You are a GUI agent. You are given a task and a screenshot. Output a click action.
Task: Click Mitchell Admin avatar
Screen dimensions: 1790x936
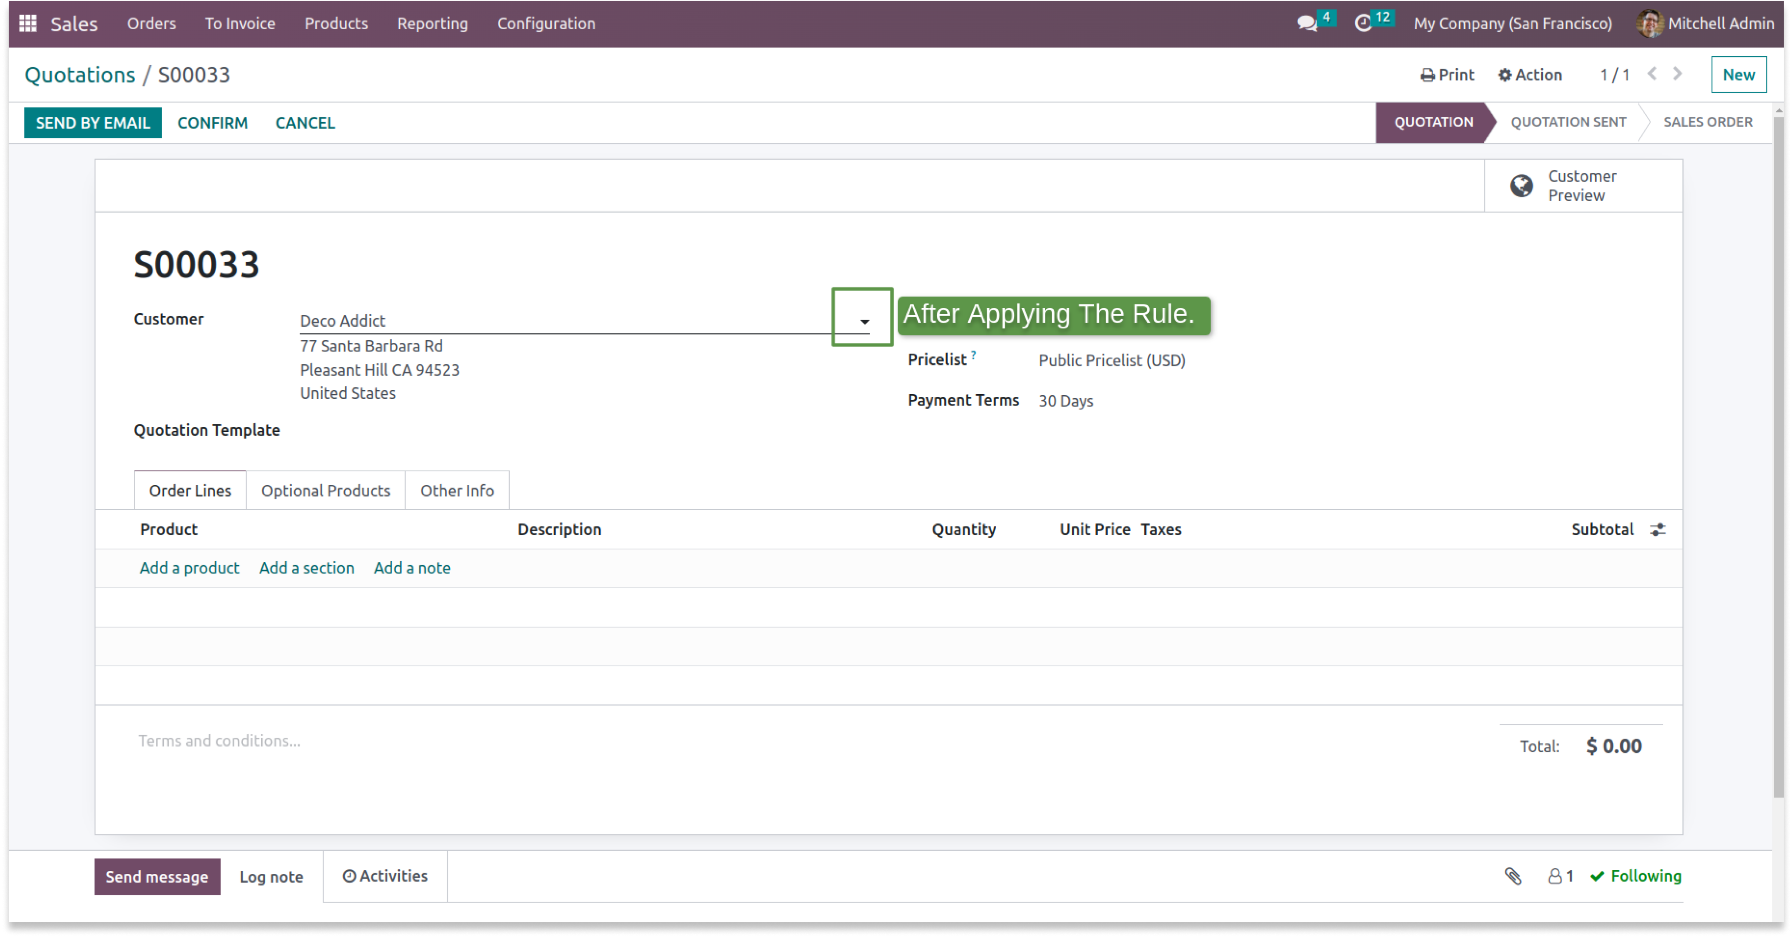click(1650, 23)
